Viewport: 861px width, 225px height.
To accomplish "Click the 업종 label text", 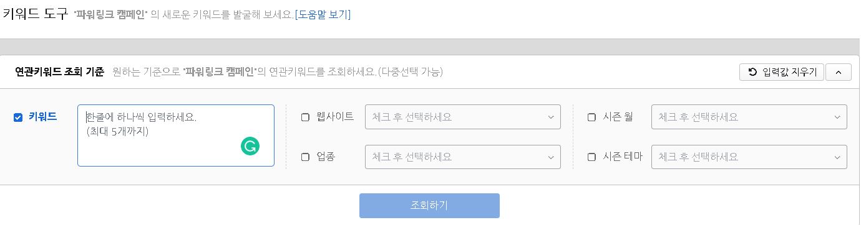I will [326, 157].
